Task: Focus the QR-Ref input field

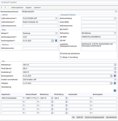Action: 99,41
